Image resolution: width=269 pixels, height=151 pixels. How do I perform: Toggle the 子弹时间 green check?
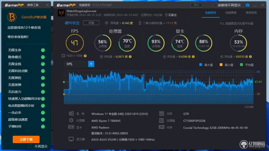click(x=43, y=127)
